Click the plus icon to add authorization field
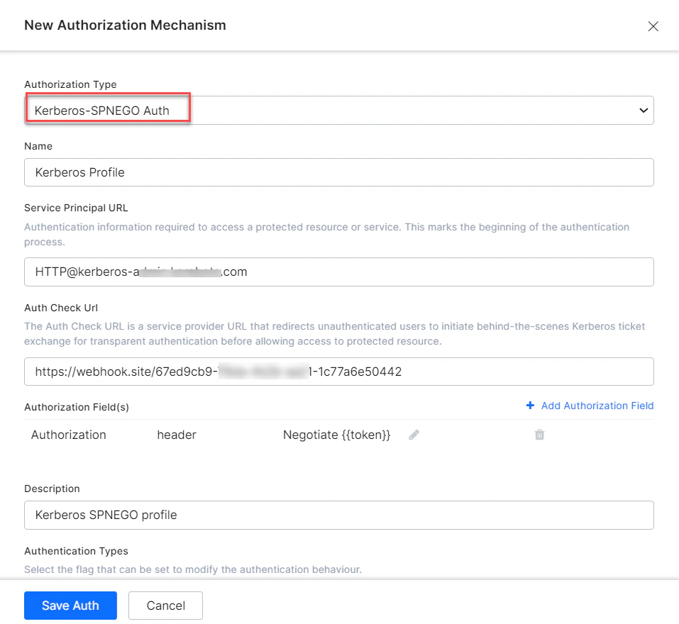Viewport: 679px width, 624px height. pos(530,406)
